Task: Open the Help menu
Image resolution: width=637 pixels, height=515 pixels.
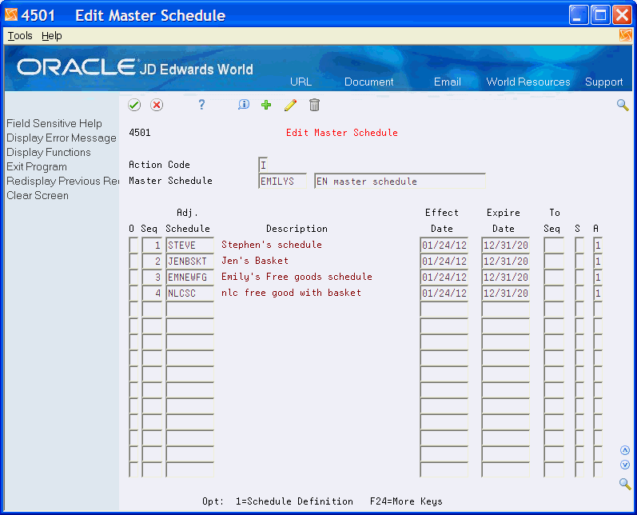Action: 52,36
